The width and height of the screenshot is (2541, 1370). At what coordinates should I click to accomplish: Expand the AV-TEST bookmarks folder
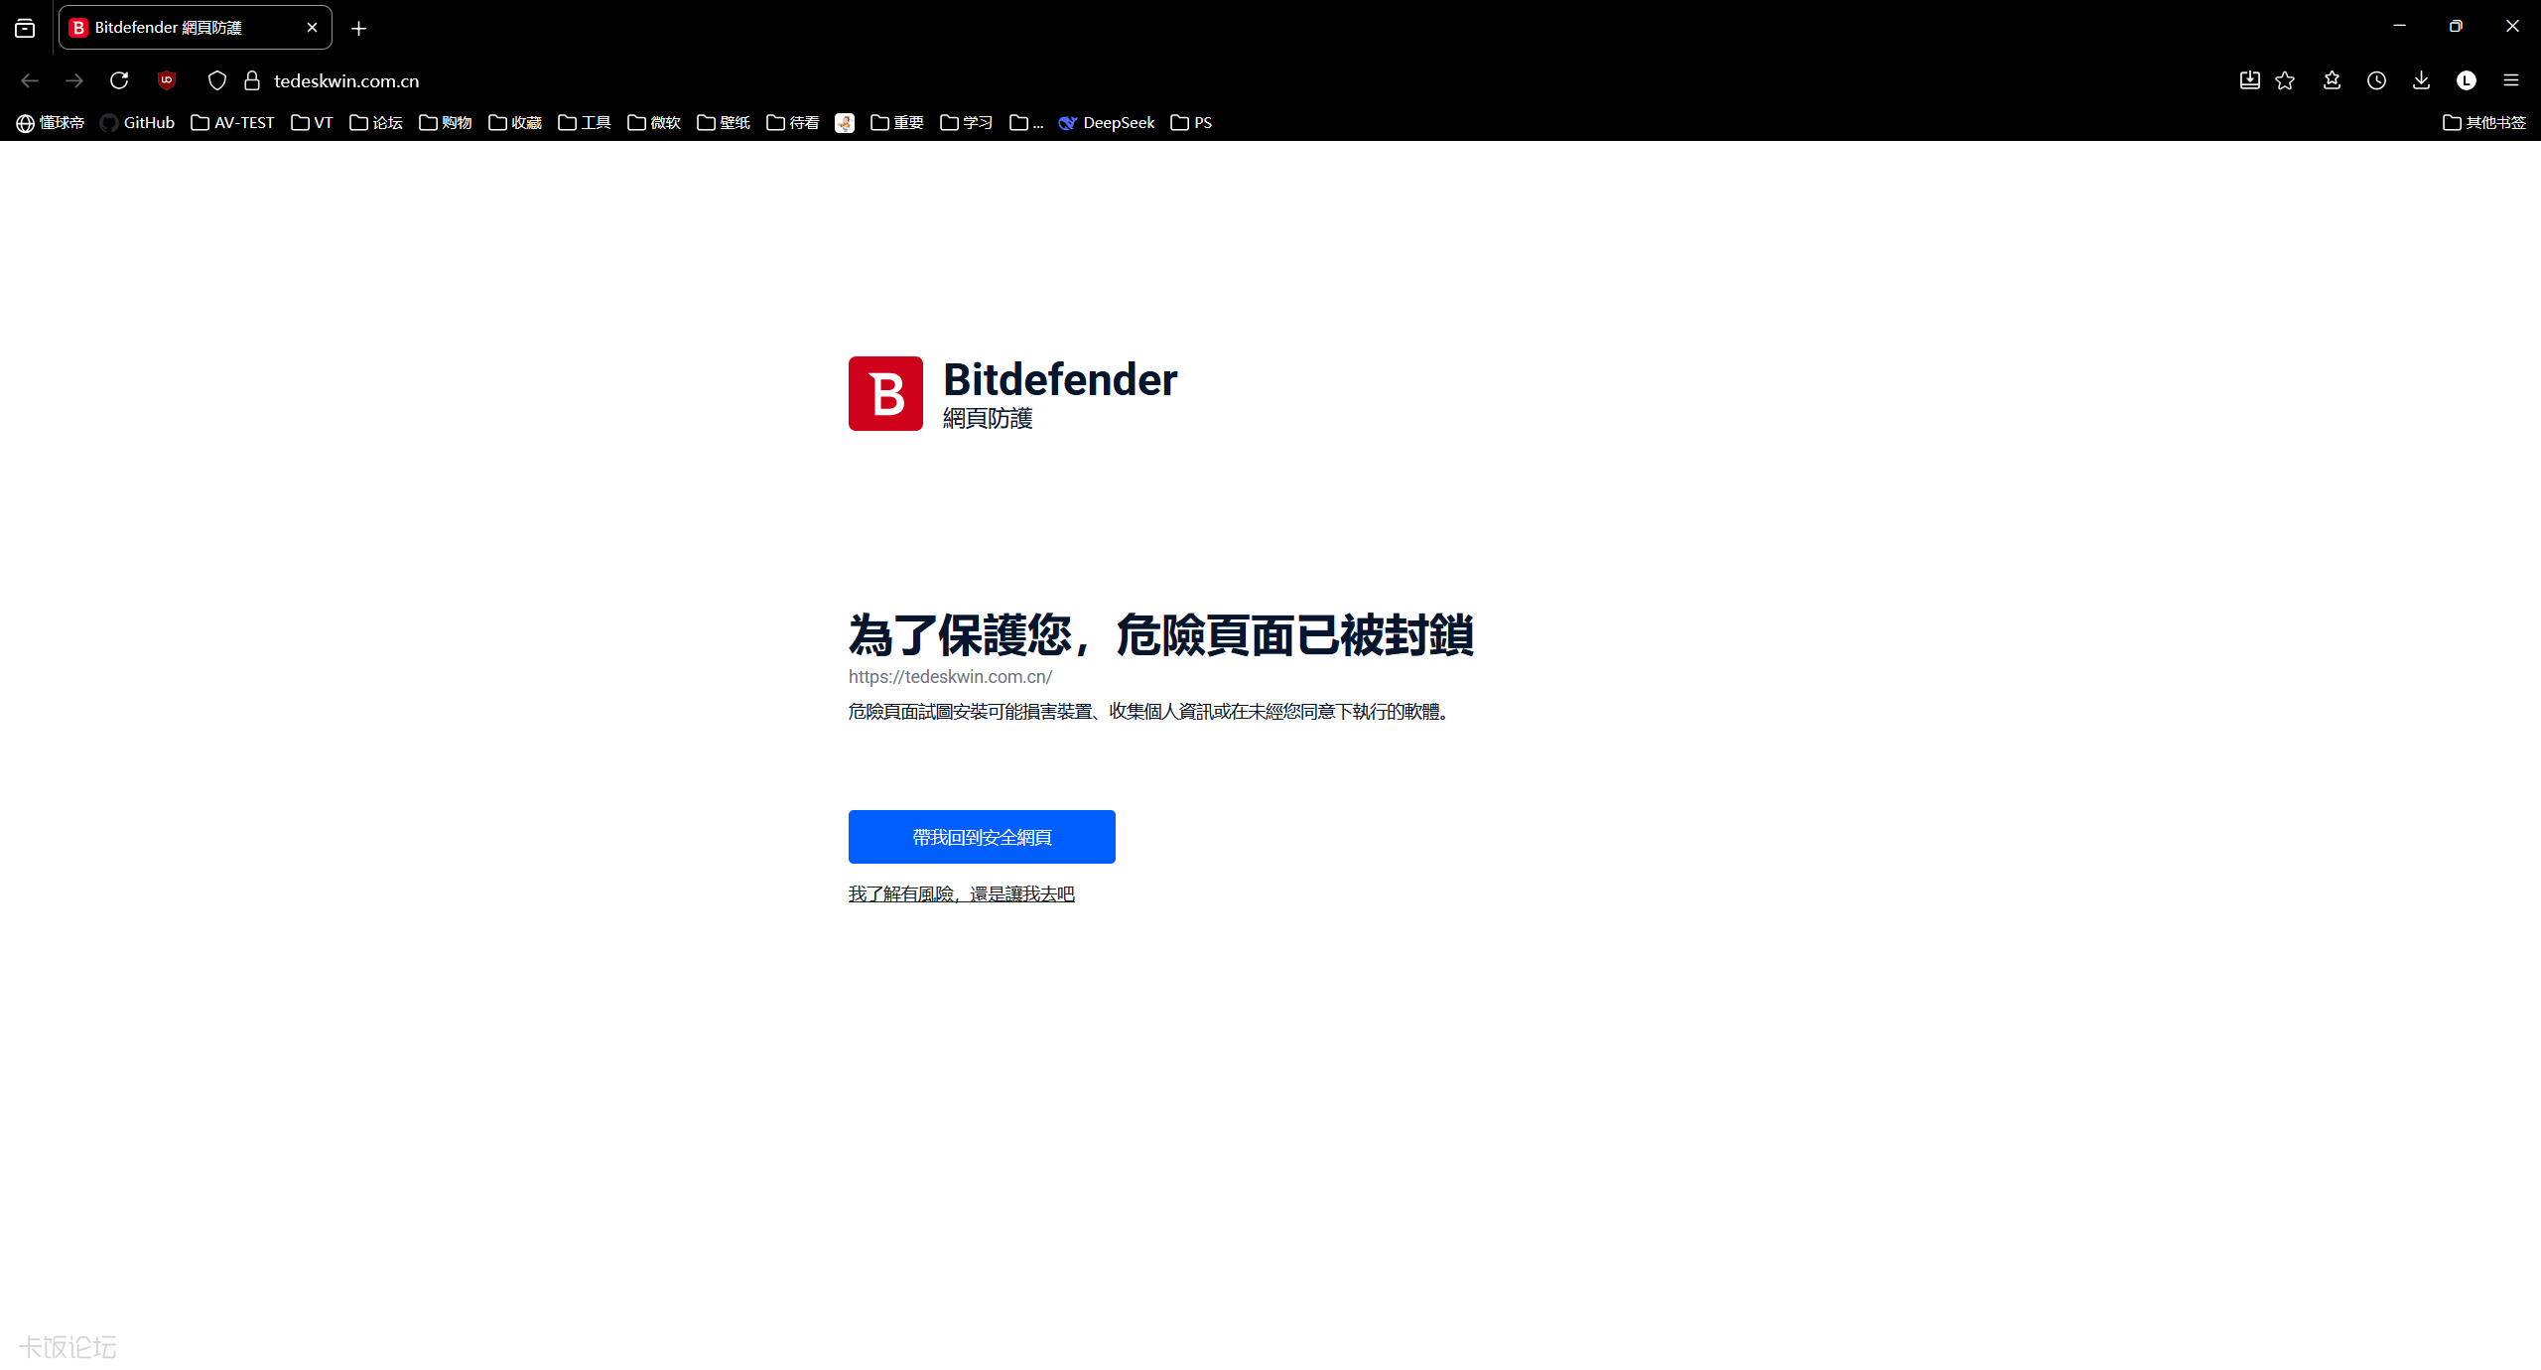[232, 122]
